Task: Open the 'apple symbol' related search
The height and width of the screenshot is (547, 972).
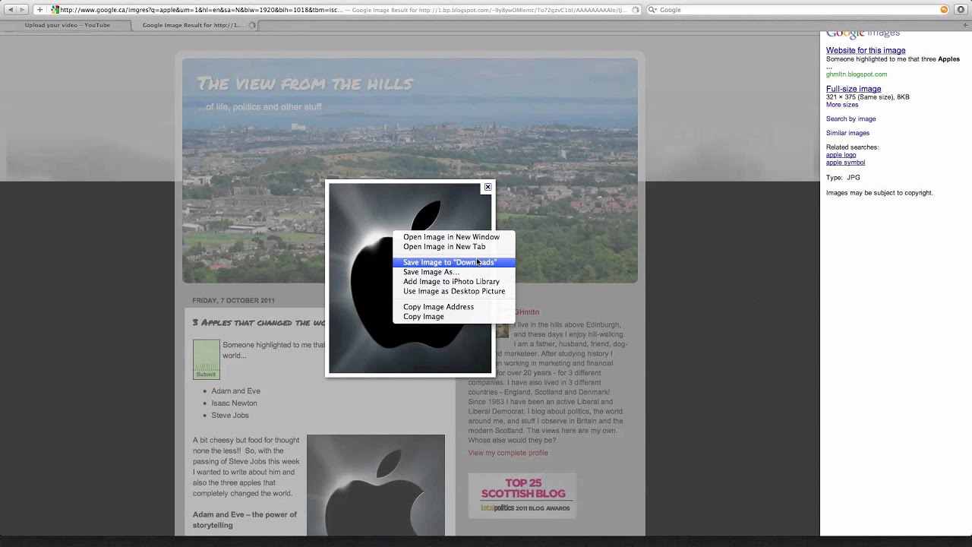Action: pyautogui.click(x=845, y=163)
